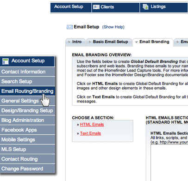Image resolution: width=188 pixels, height=181 pixels.
Task: Open Design/Branding Setup sidebar item
Action: click(27, 110)
